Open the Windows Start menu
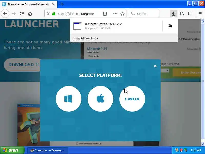 pos(12,150)
